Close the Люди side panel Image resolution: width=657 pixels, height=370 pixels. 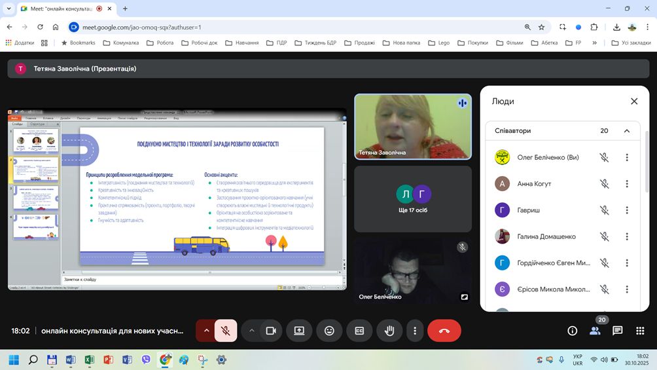click(x=633, y=102)
